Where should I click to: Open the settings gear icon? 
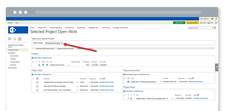tap(212, 19)
